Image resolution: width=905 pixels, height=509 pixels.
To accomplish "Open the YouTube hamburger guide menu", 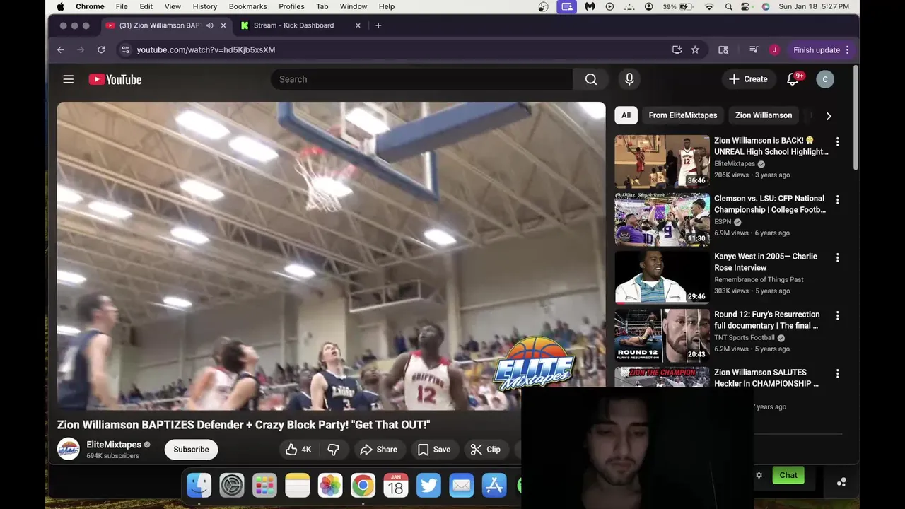I will tap(68, 79).
